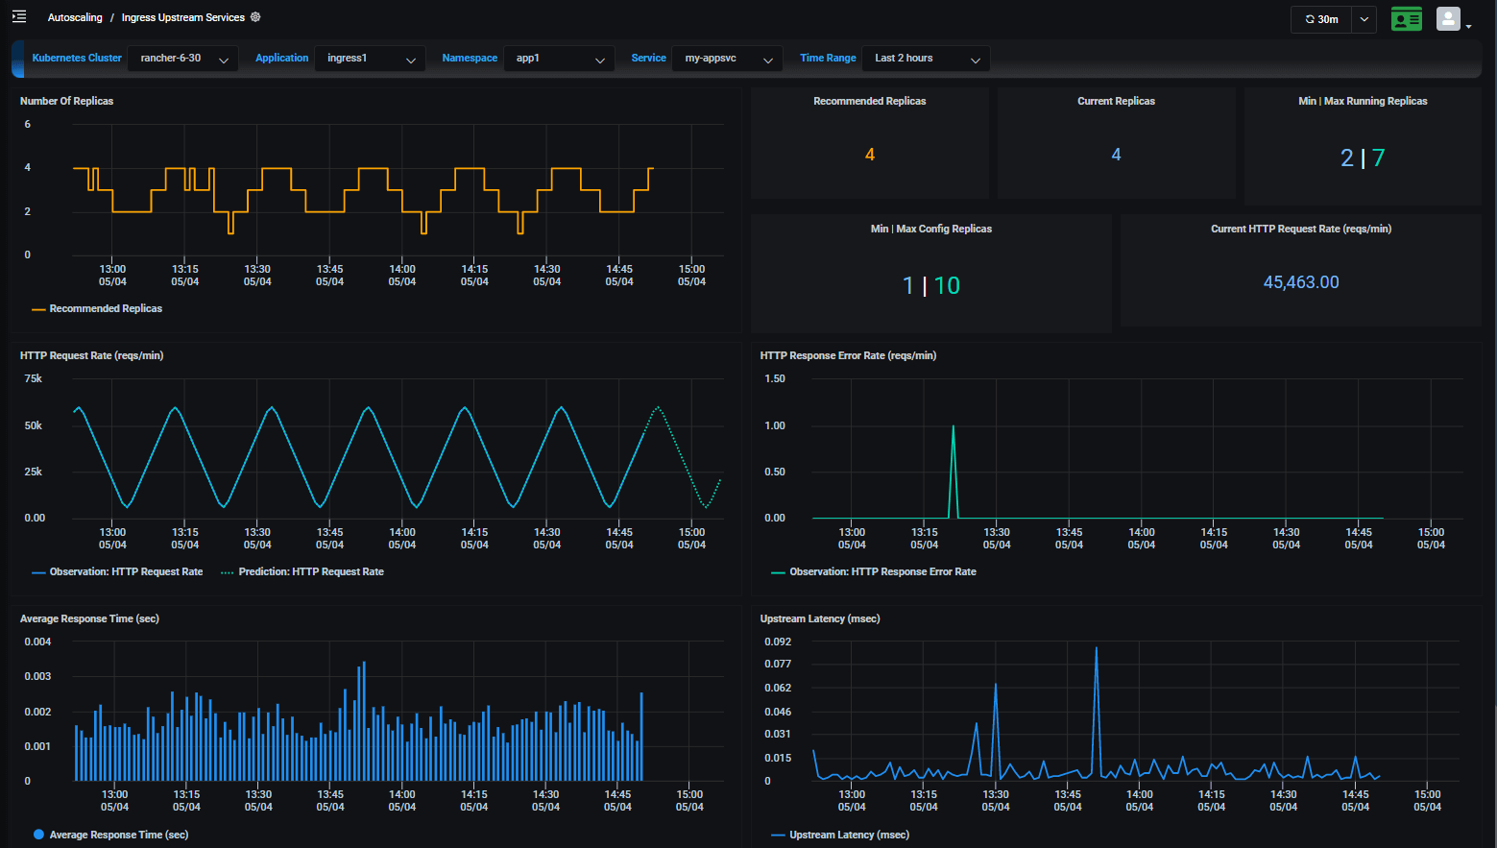Click the Average Response Time (sec) panel title

[89, 618]
